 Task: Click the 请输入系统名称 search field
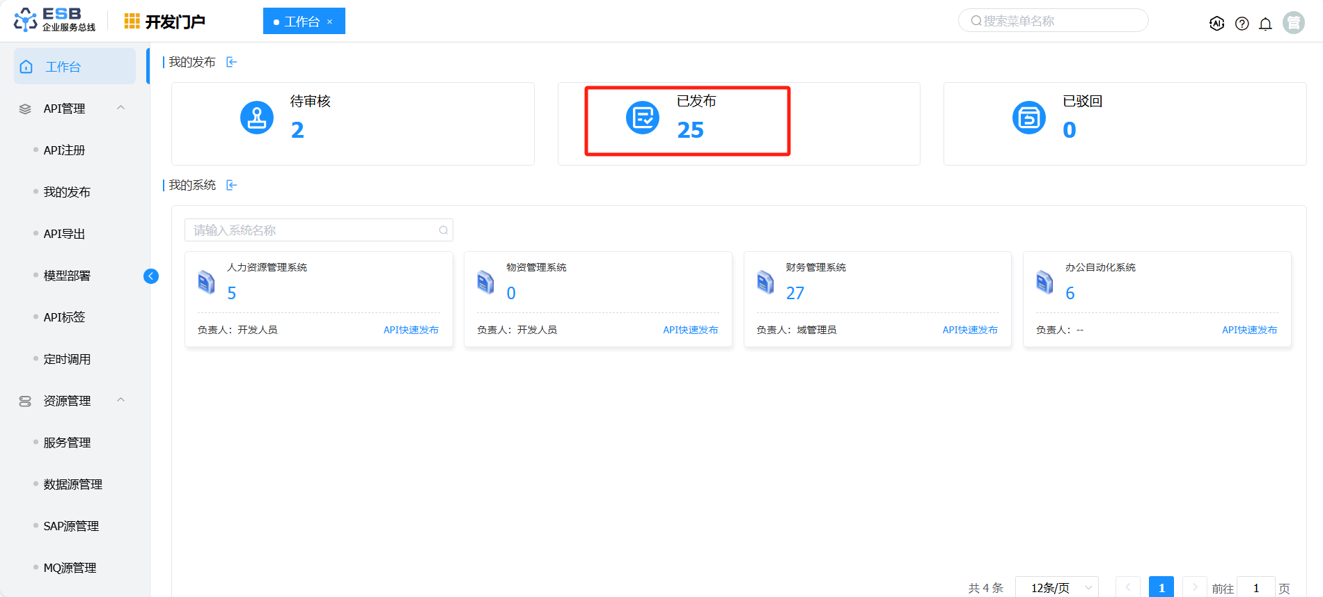coord(313,230)
